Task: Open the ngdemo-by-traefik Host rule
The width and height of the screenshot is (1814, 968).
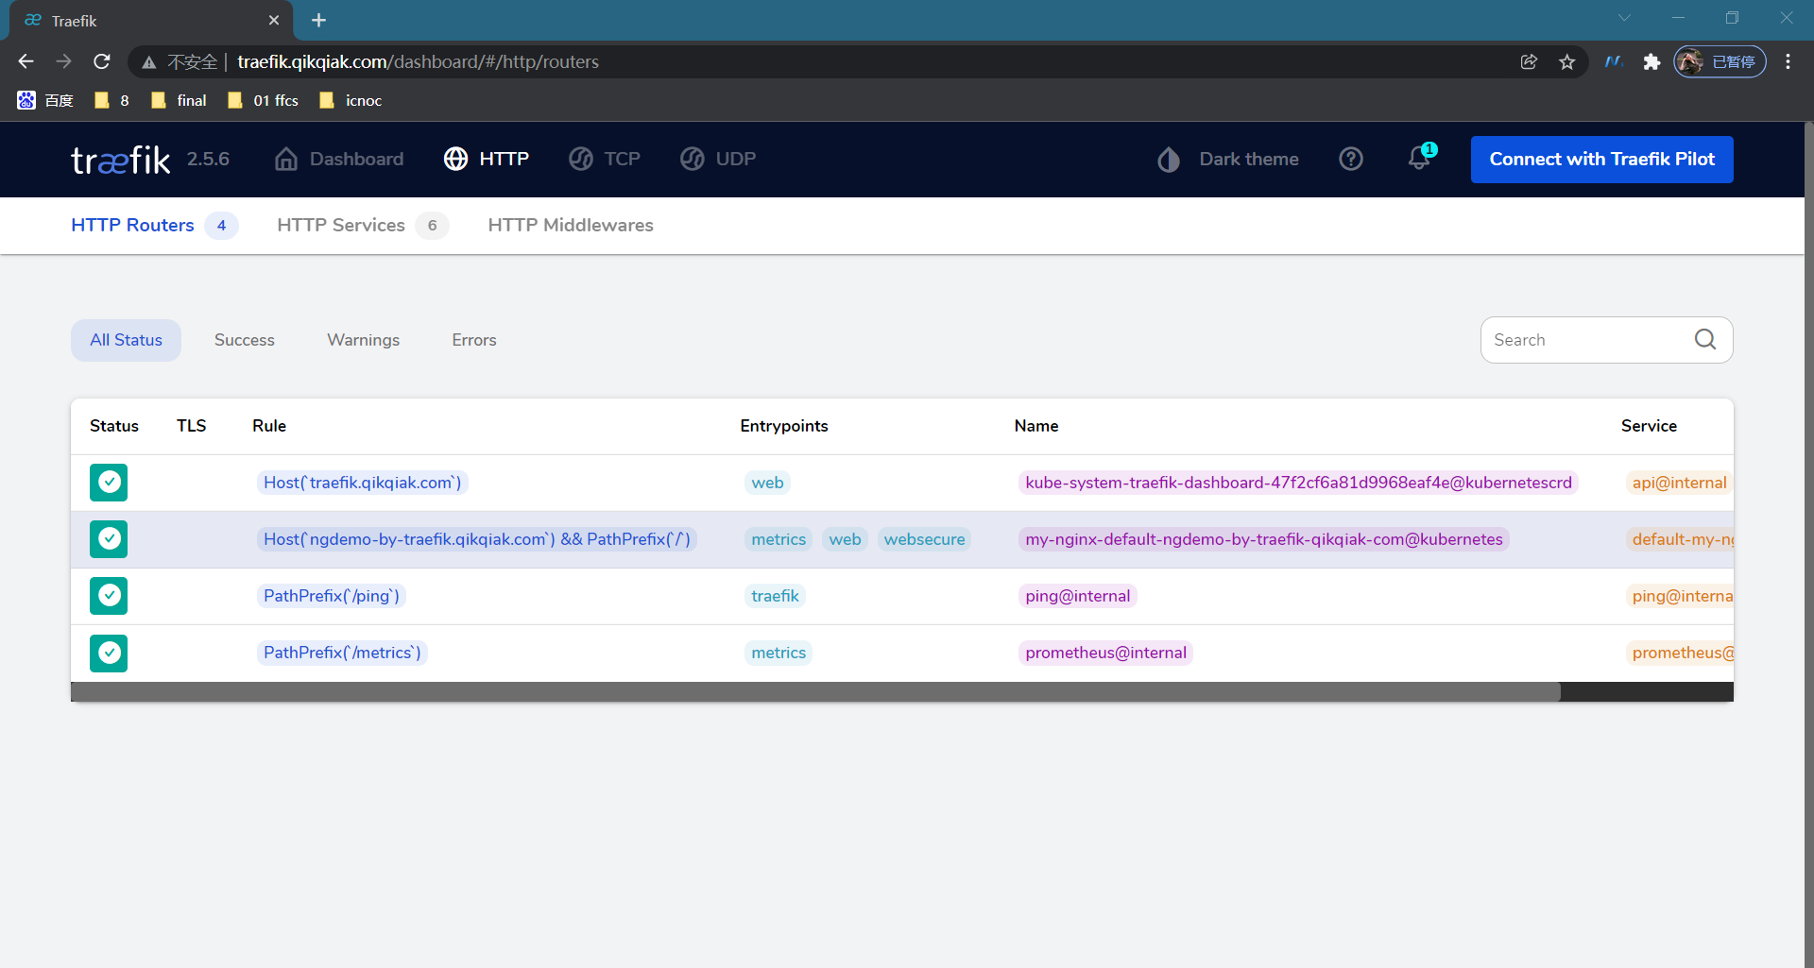Action: [476, 539]
